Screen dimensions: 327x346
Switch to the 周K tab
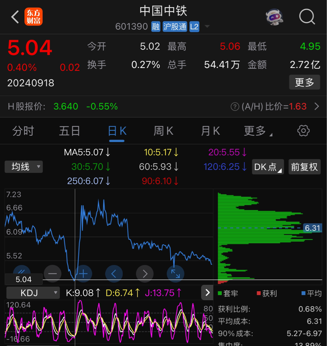tap(163, 131)
